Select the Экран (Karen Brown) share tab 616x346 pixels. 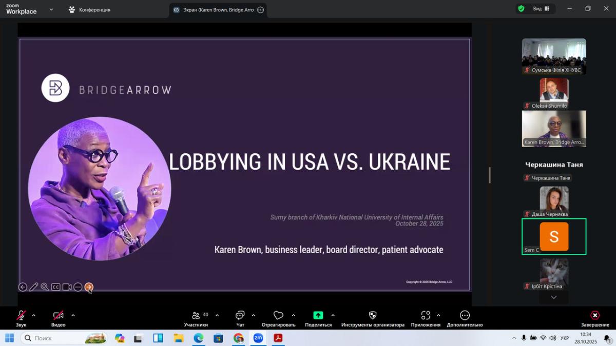coord(218,10)
